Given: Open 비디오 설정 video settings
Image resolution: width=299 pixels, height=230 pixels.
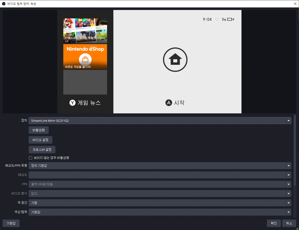Looking at the screenshot, I should 40,140.
